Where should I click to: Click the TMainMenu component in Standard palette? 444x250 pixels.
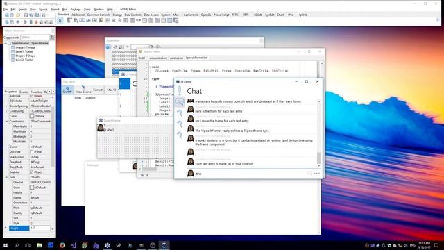click(x=69, y=20)
